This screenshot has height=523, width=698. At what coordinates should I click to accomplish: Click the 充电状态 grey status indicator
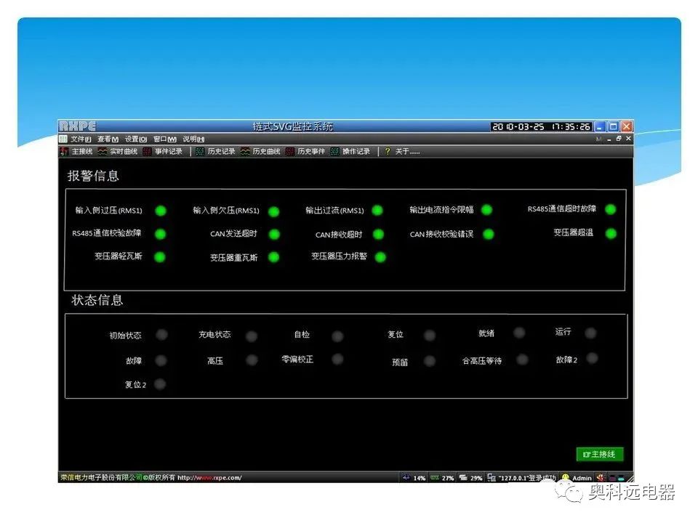click(252, 336)
